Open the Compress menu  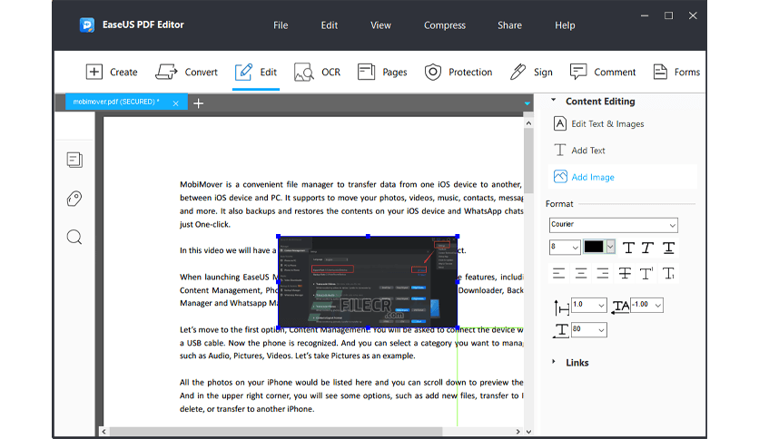444,25
